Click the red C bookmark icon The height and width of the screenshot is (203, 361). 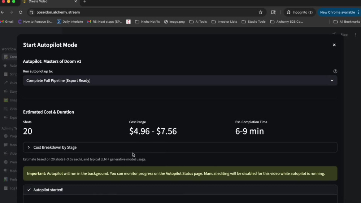129,22
